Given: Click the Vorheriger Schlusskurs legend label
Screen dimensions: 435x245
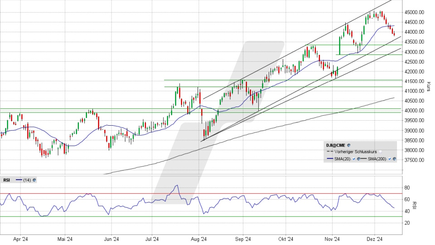Looking at the screenshot, I should [356, 152].
